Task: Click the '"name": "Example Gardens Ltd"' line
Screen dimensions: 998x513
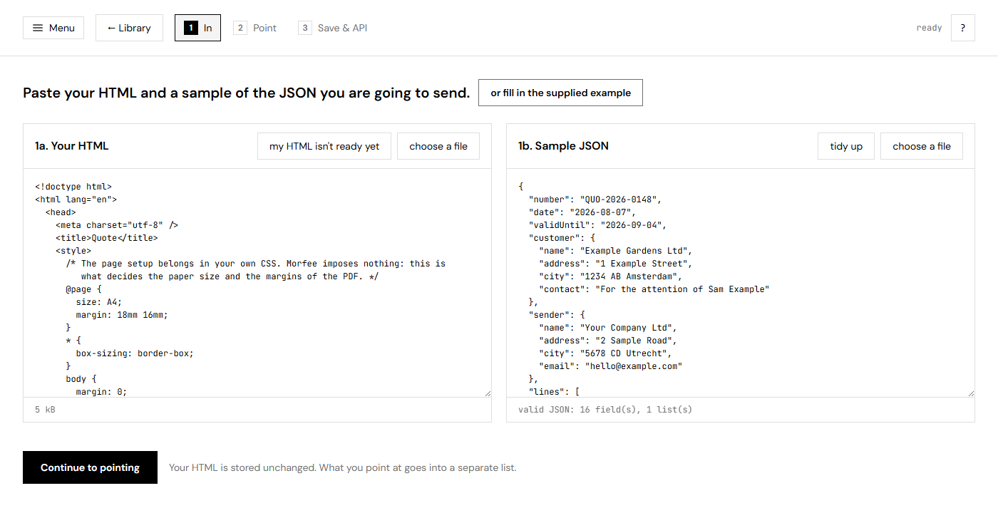Action: point(616,251)
